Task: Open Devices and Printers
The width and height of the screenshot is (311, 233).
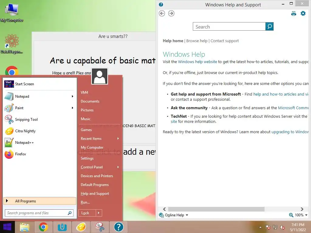Action: coord(97,176)
